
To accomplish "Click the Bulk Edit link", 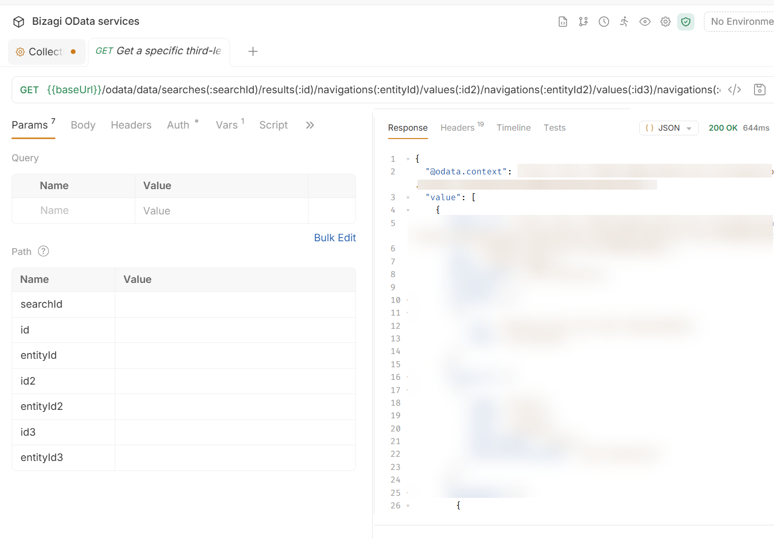I will tap(335, 238).
